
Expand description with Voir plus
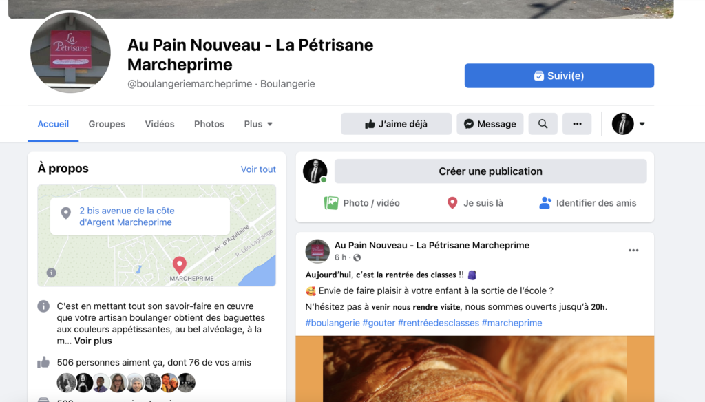93,341
